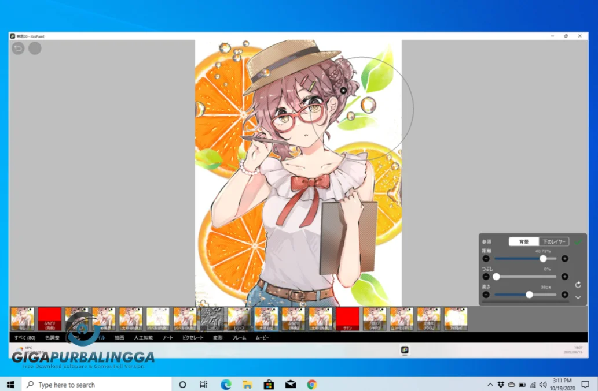Open Cortana from the taskbar circle icon
This screenshot has height=391, width=598.
click(182, 385)
